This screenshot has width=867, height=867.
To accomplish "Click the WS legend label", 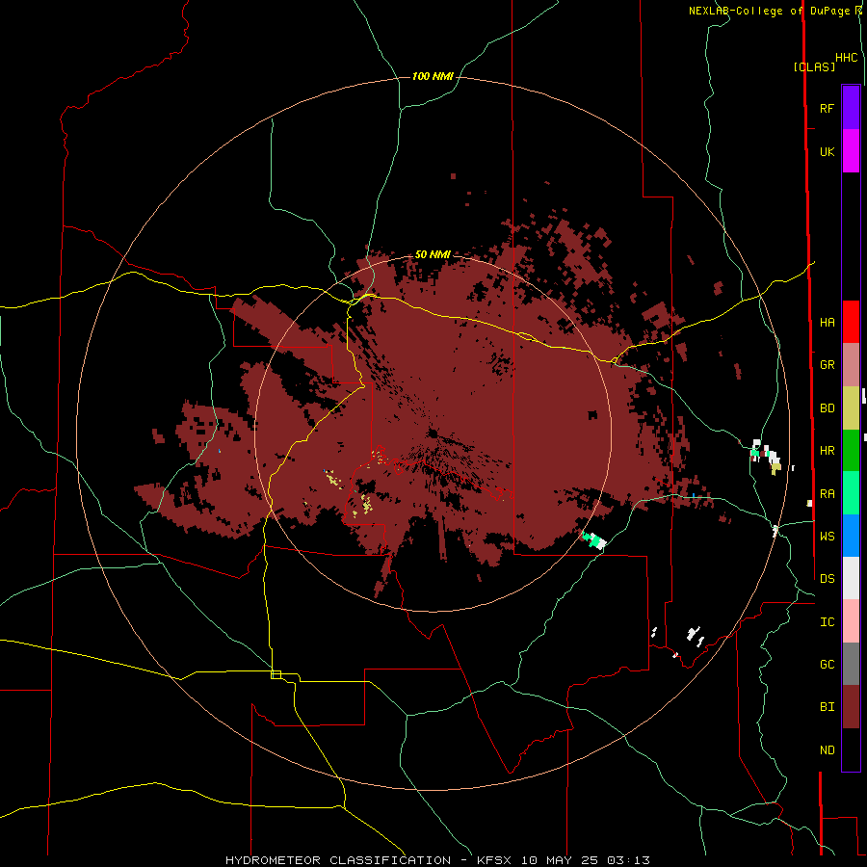I will 828,537.
